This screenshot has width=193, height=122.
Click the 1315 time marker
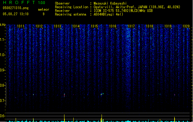94,26
